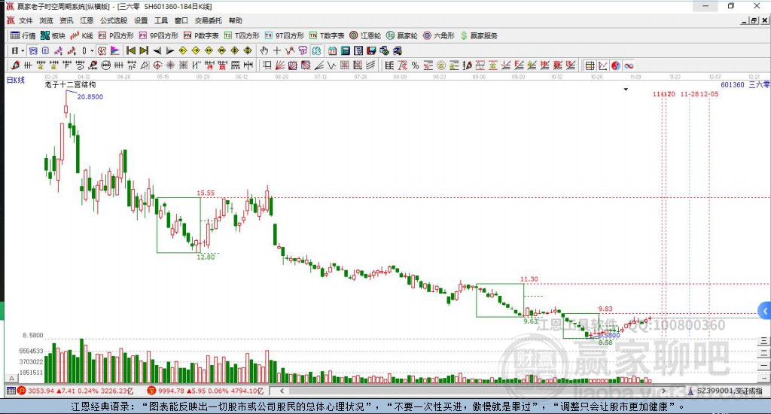Open the 行情 quotes view
771x414 pixels.
click(x=23, y=35)
